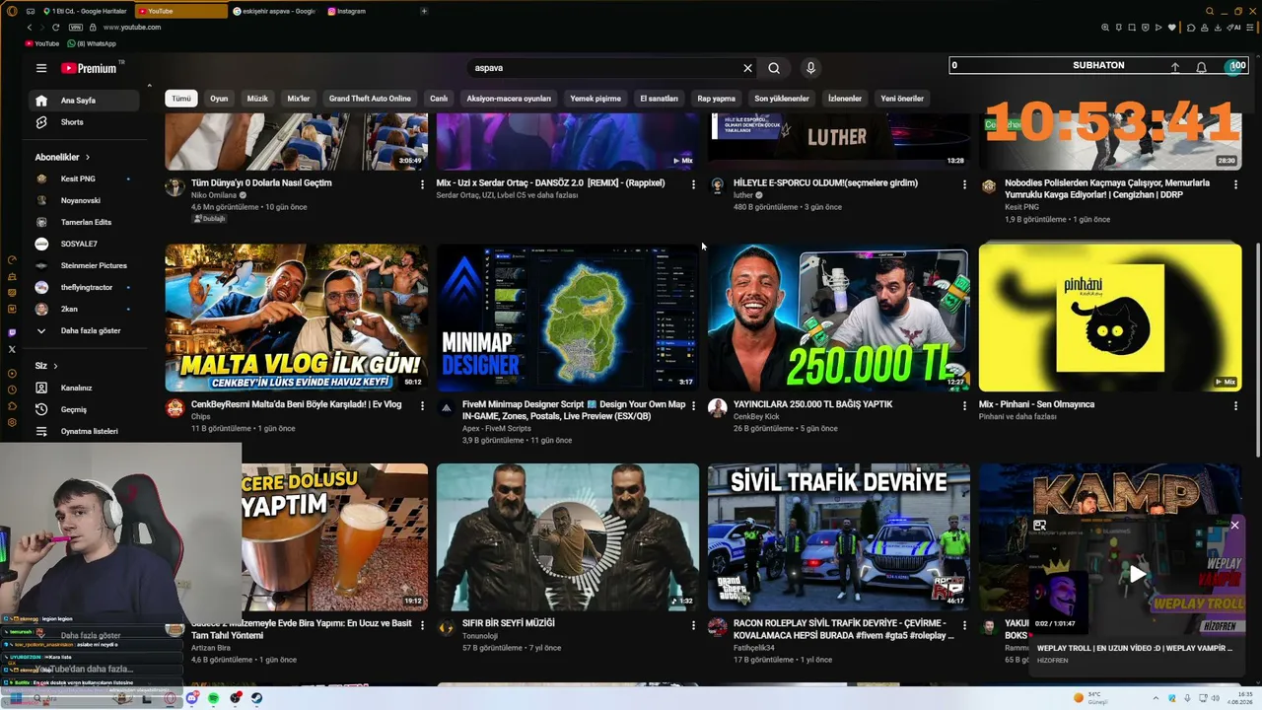
Task: Start voice search with the microphone
Action: click(810, 68)
